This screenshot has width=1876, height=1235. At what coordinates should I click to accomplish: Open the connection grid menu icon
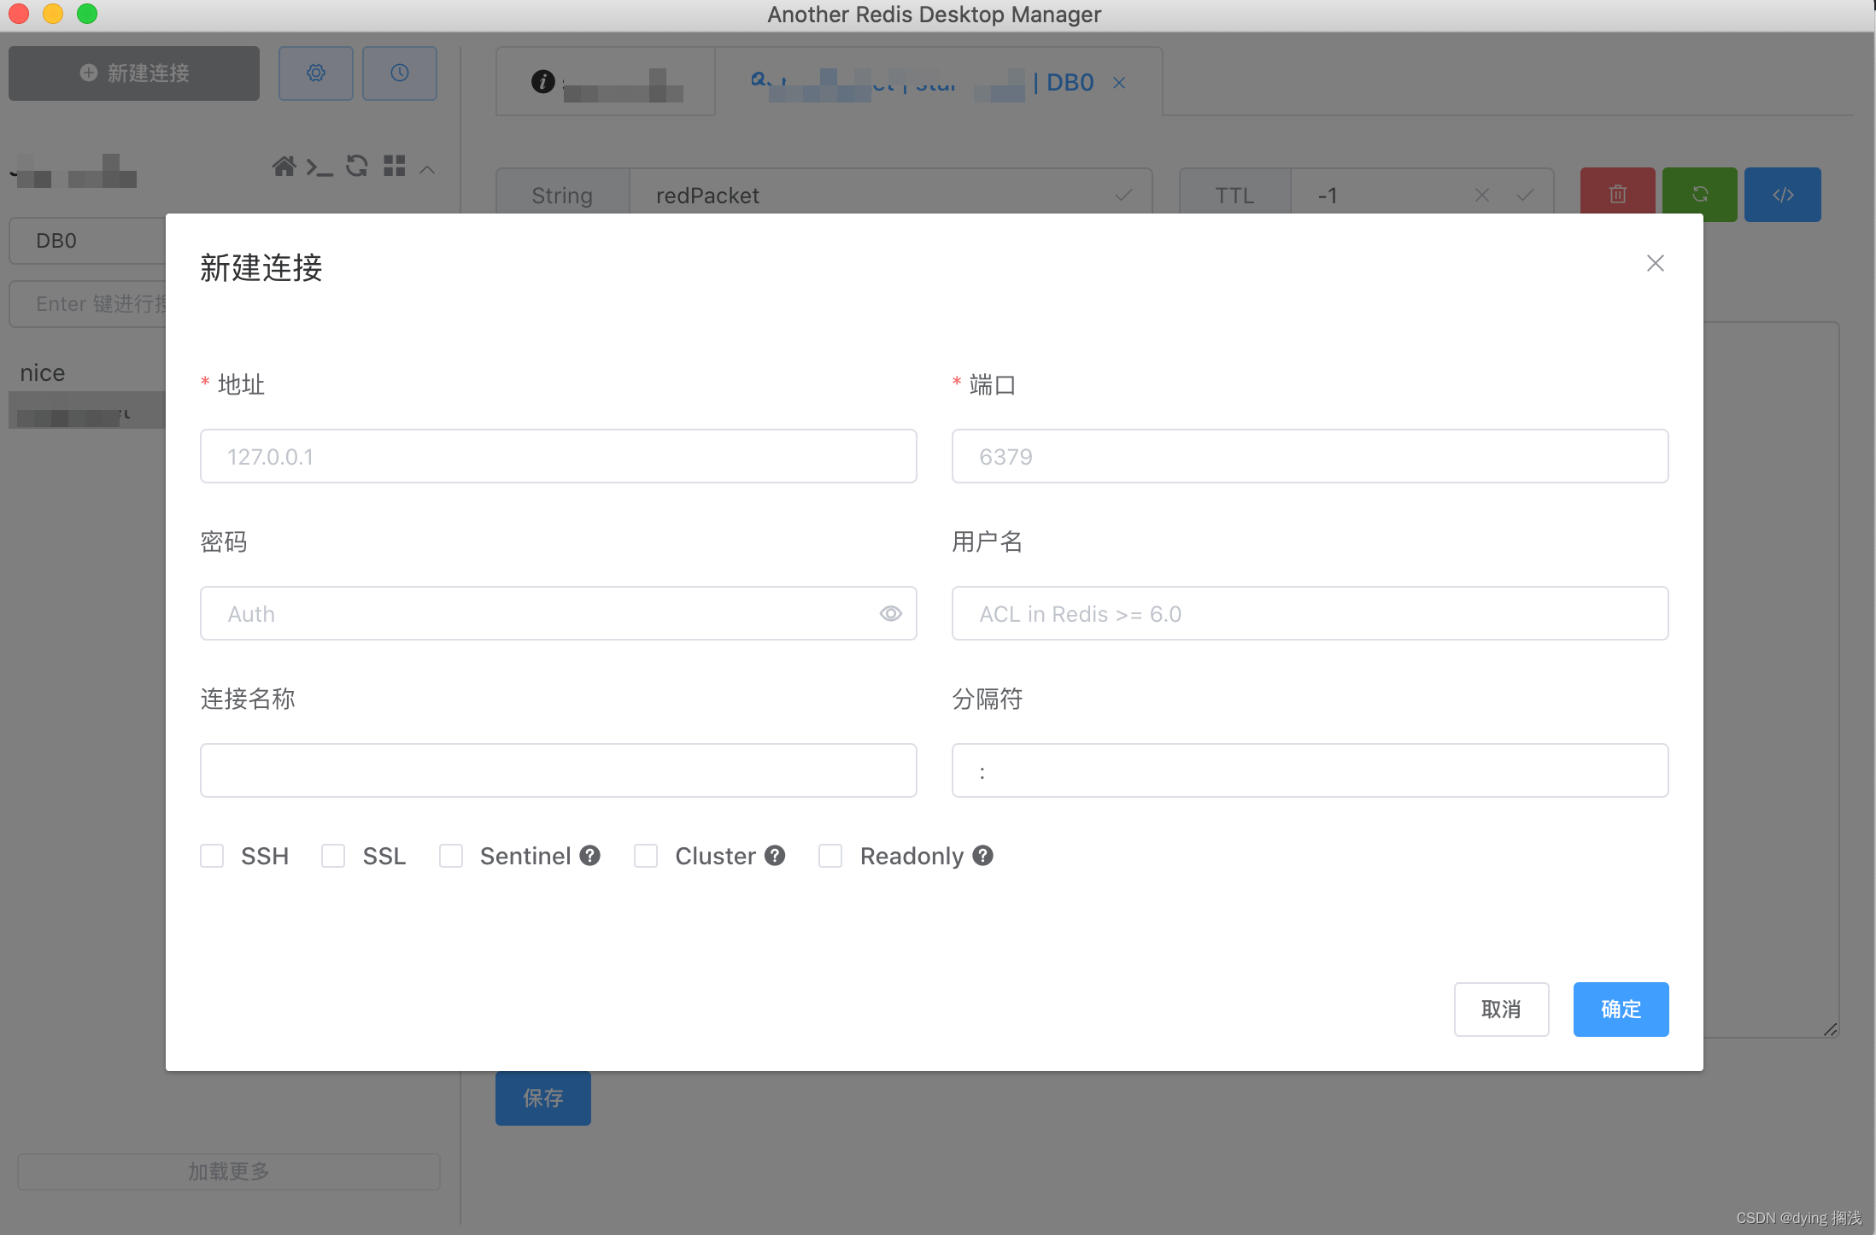tap(395, 166)
